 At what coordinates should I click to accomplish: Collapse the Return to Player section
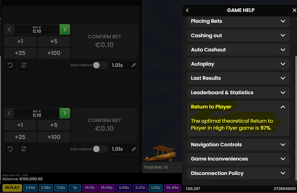pos(283,107)
